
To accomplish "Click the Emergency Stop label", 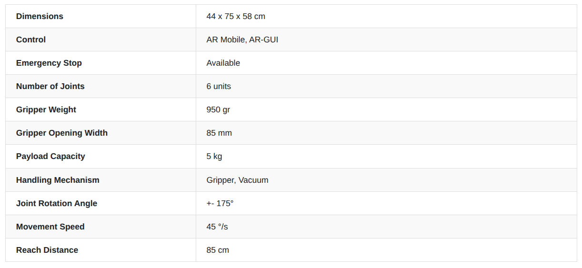I will pos(49,63).
